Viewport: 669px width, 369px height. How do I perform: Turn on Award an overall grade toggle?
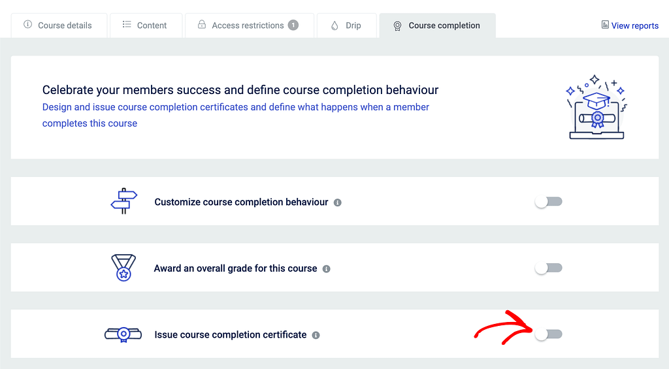click(x=548, y=268)
